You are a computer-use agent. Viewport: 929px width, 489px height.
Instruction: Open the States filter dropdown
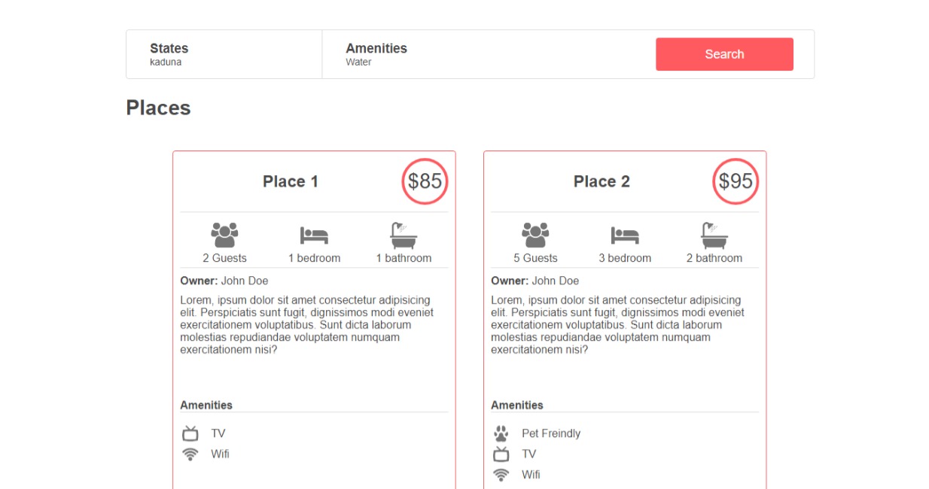(224, 54)
